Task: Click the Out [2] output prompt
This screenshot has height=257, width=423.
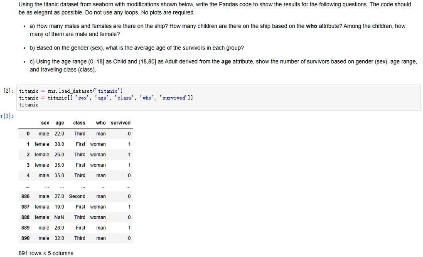Action: pyautogui.click(x=7, y=116)
